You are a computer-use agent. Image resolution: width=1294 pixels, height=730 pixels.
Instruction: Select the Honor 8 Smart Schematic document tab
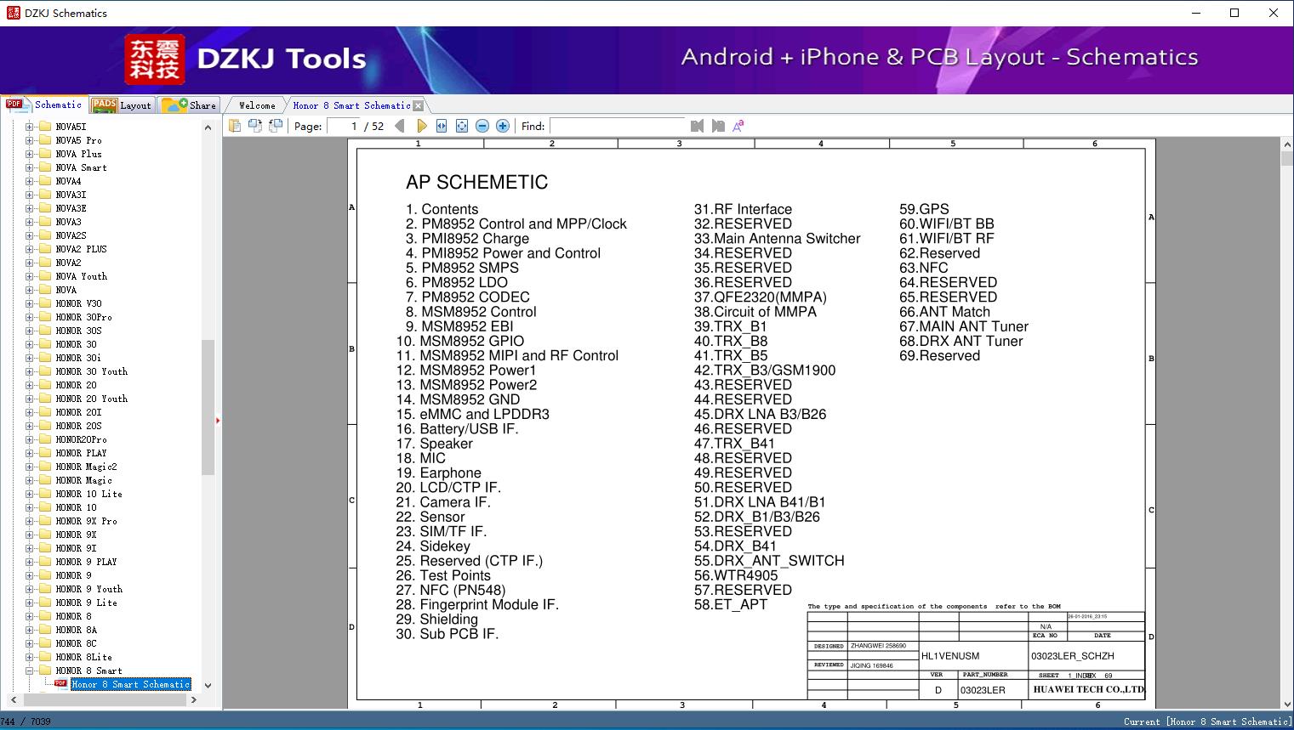click(x=351, y=105)
